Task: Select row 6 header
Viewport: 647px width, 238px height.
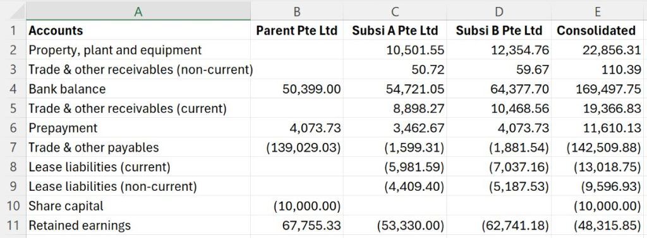Action: tap(13, 128)
